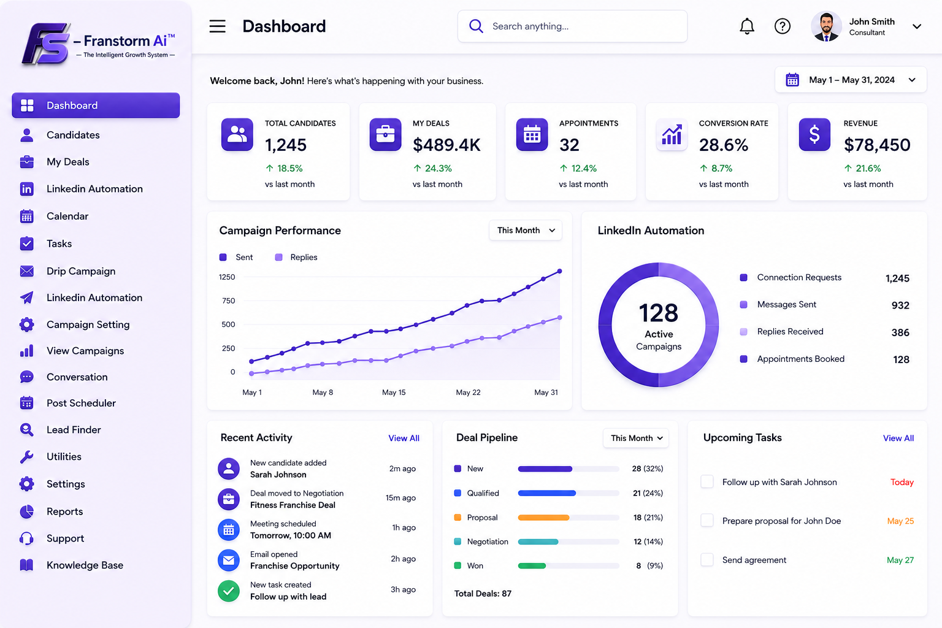Check the Follow up with Sarah Johnson task
Screen dimensions: 942x628
point(707,482)
